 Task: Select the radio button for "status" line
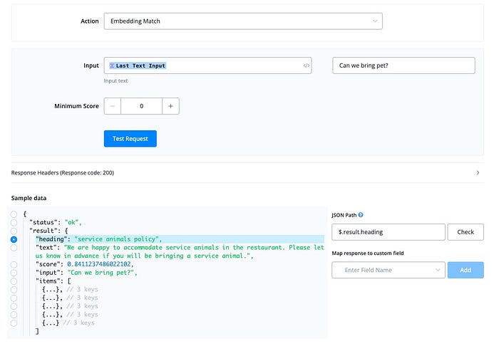(14, 223)
